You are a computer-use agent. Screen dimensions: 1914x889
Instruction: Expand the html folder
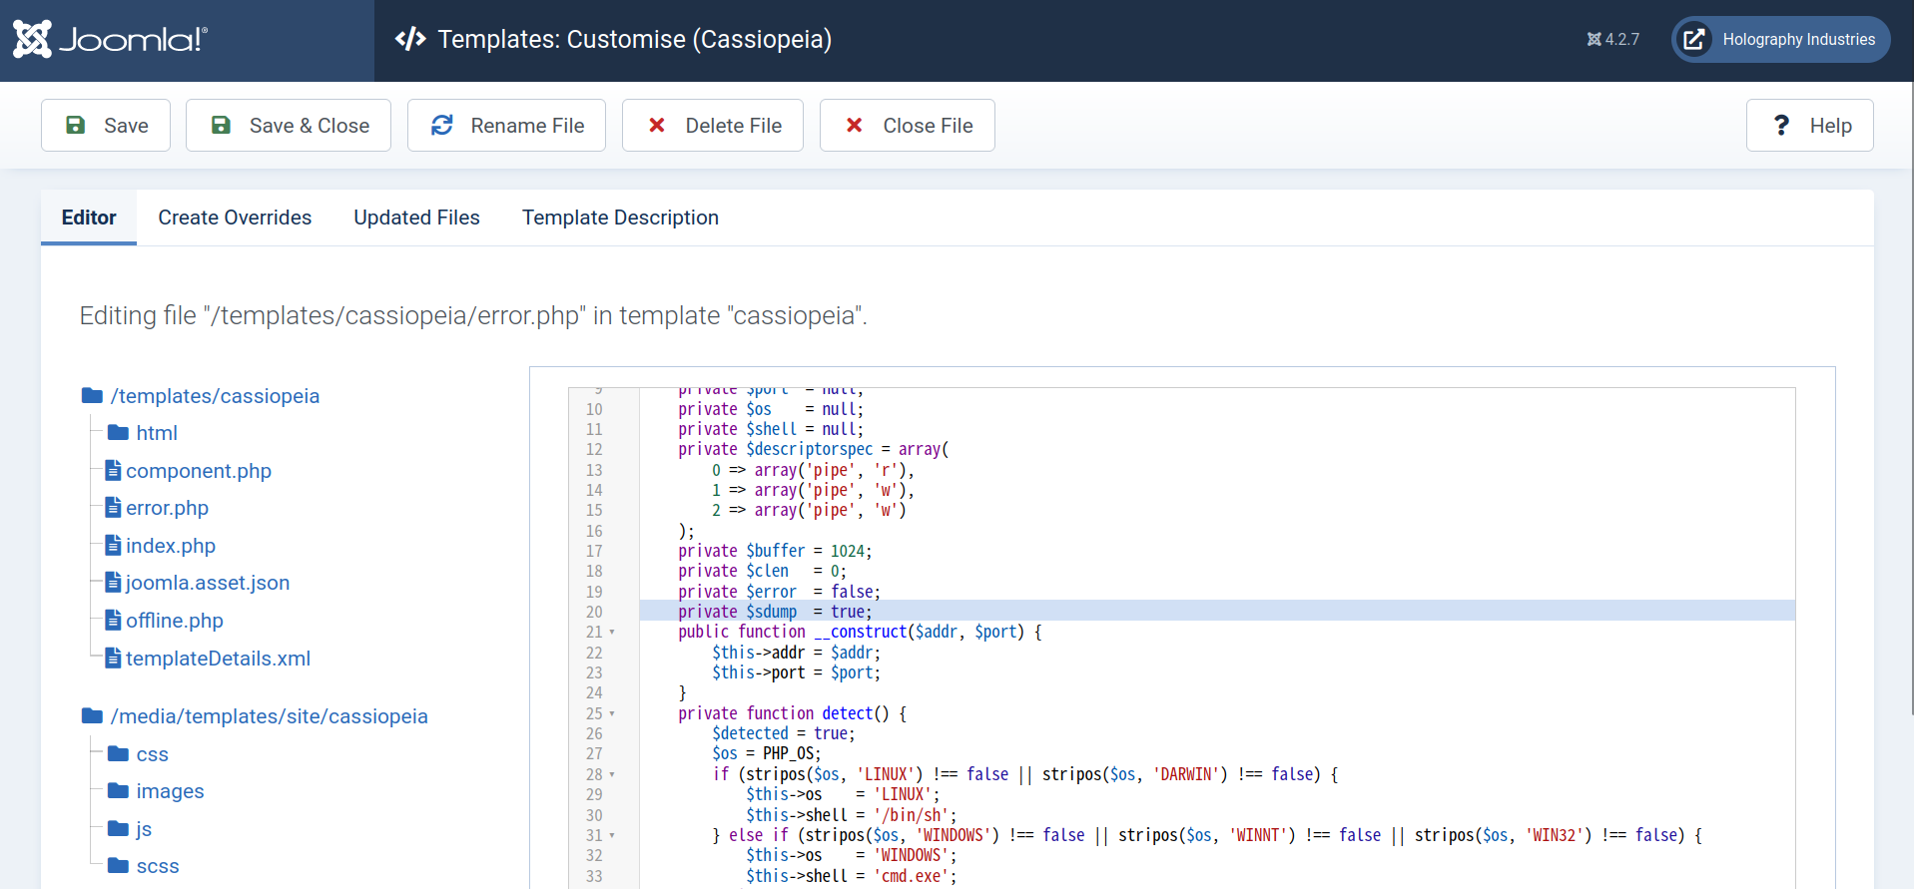(x=157, y=433)
